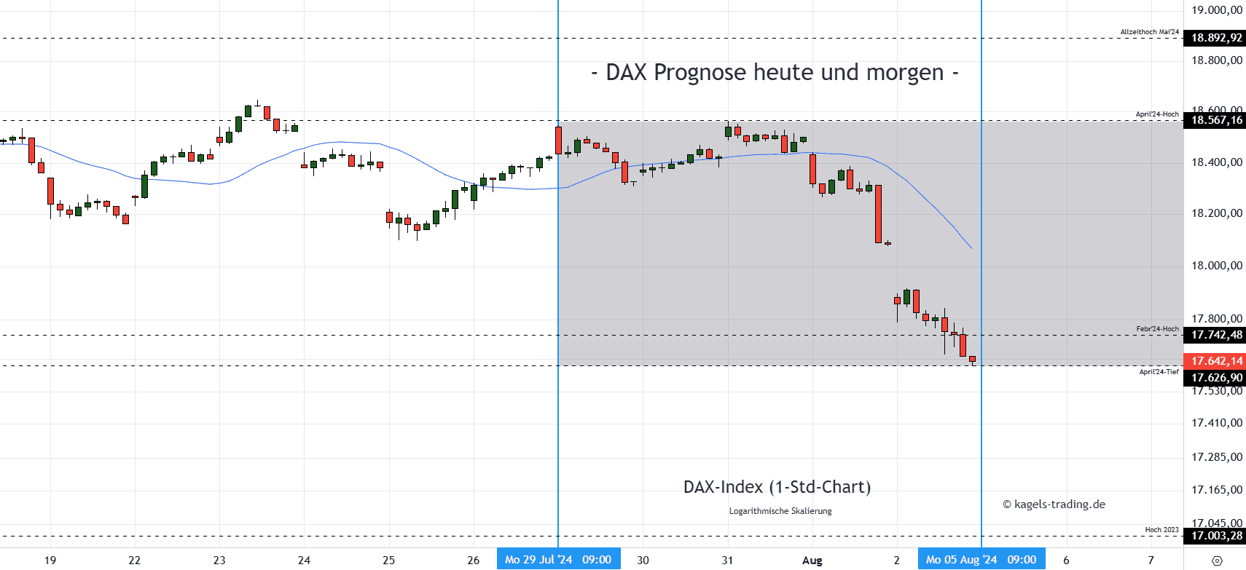The width and height of the screenshot is (1246, 570).
Task: Select date 23 on time axis
Action: pyautogui.click(x=219, y=560)
